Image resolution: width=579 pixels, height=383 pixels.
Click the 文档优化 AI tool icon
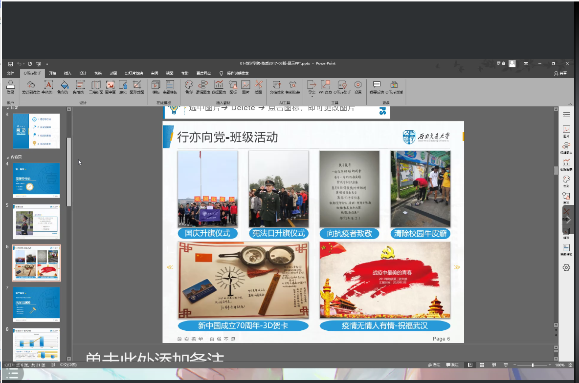277,86
